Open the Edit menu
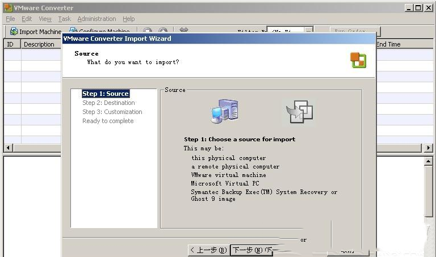436x257 pixels. click(27, 19)
